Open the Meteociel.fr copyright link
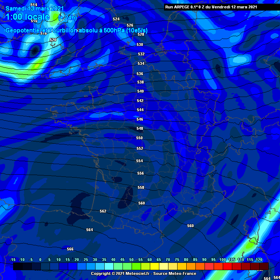 pyautogui.click(x=143, y=273)
